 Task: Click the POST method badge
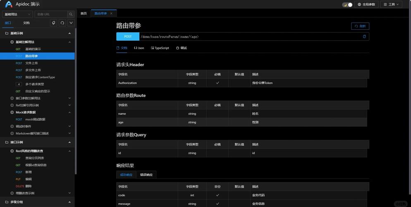pyautogui.click(x=128, y=36)
